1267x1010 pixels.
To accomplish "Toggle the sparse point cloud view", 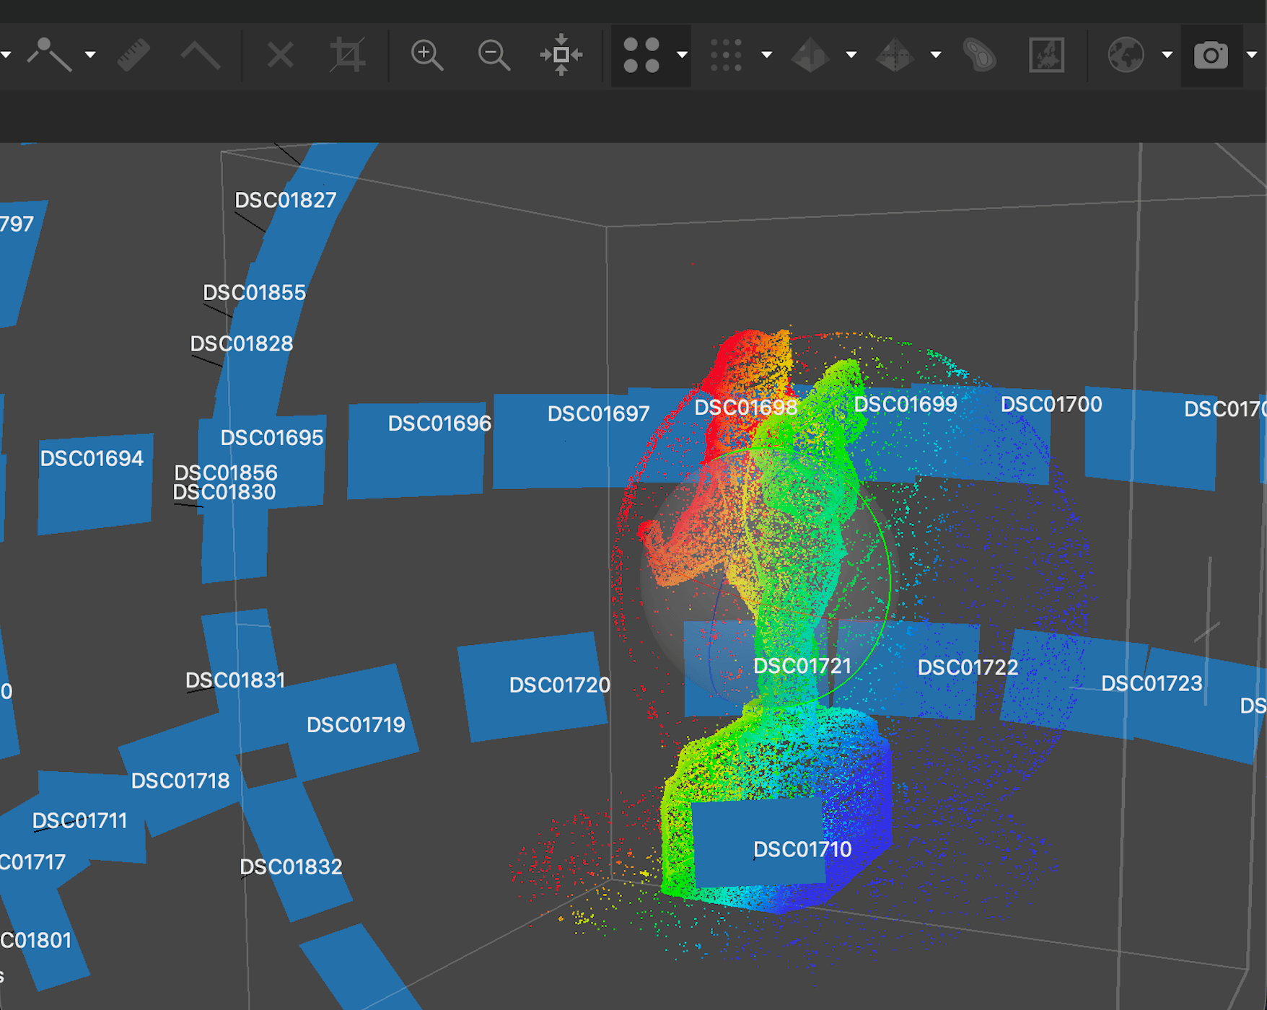I will 641,55.
